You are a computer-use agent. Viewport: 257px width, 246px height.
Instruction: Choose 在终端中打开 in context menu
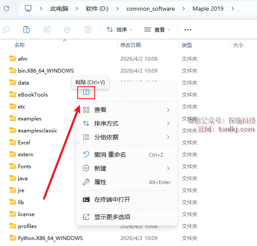[126, 199]
